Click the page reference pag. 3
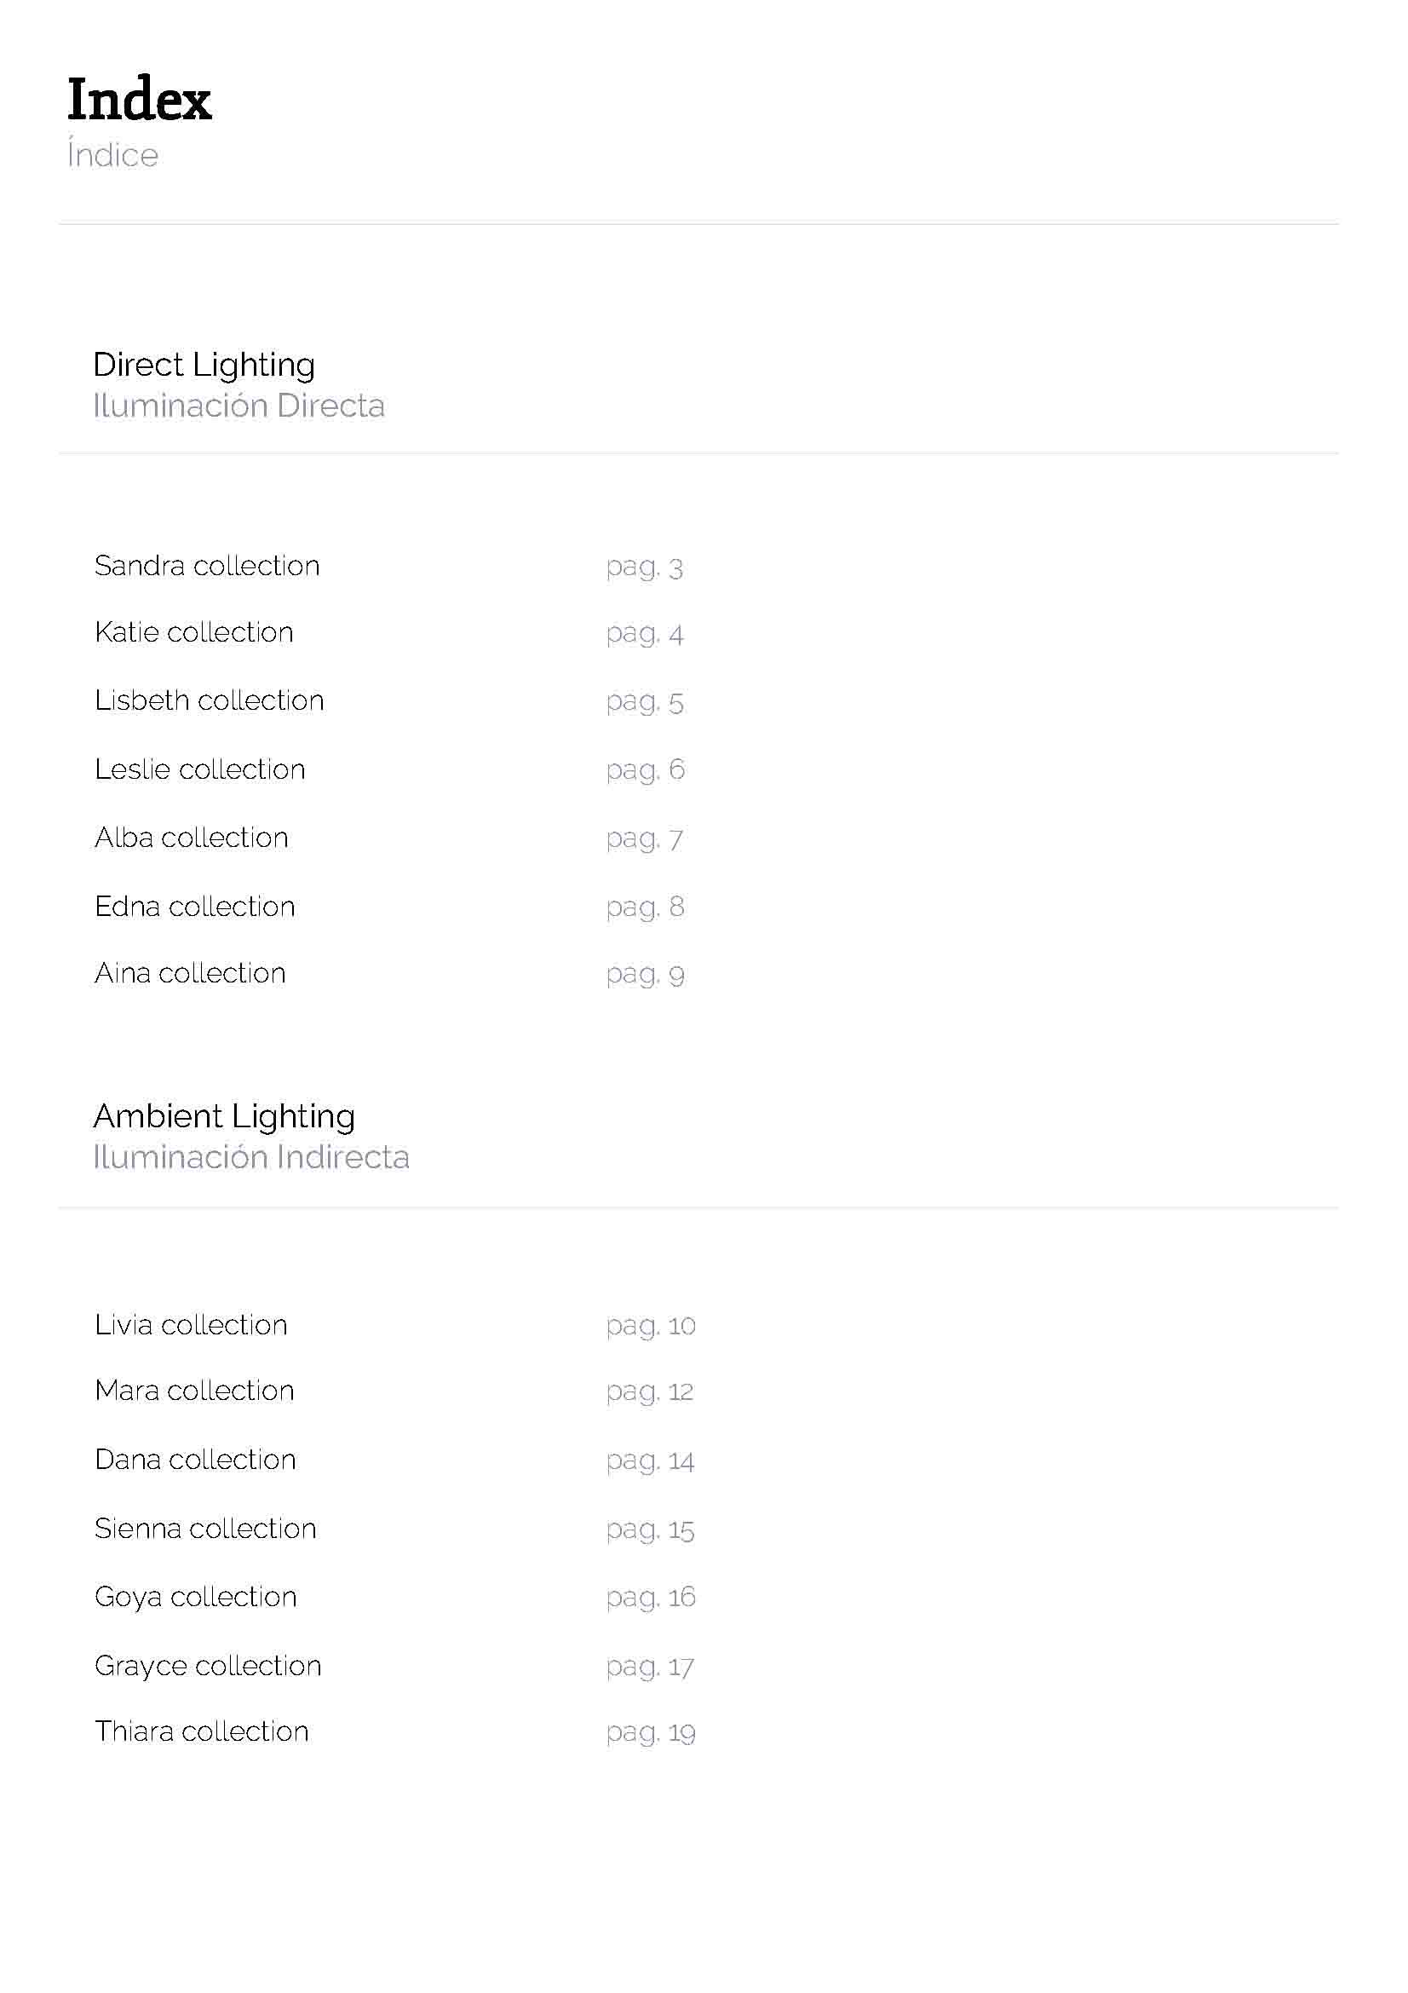Viewport: 1408px width, 1993px height. coord(645,567)
